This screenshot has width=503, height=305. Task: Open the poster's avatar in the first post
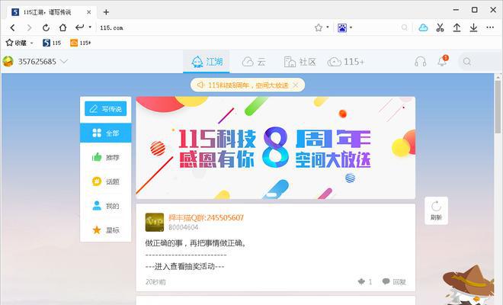pos(155,222)
